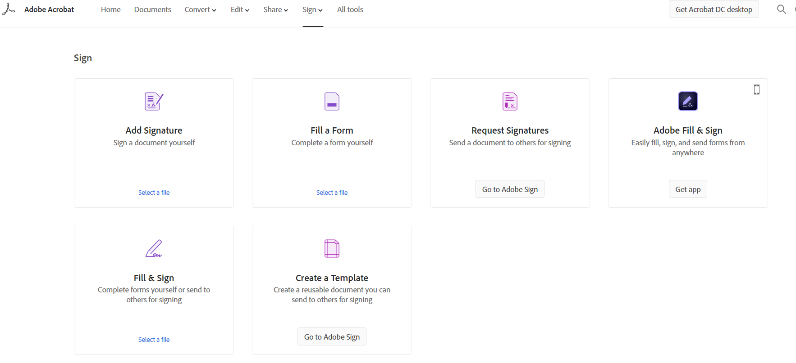Click the Adobe Fill & Sign app icon
The image size is (796, 363).
pyautogui.click(x=688, y=102)
